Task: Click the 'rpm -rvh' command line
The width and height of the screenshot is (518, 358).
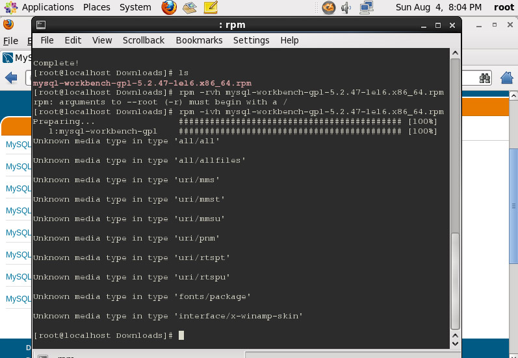Action: tap(238, 92)
